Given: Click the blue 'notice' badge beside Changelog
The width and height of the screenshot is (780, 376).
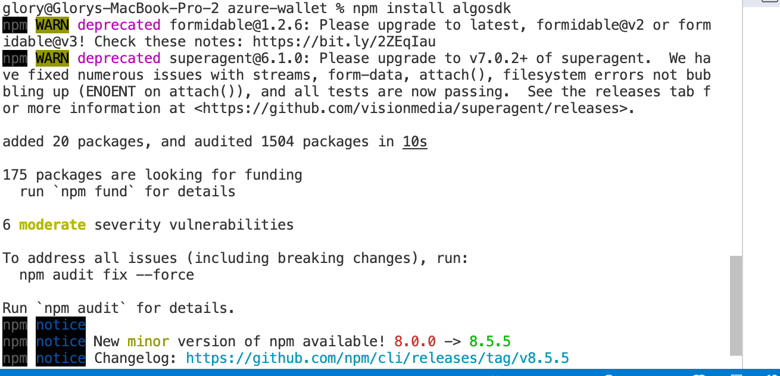Looking at the screenshot, I should tap(60, 358).
